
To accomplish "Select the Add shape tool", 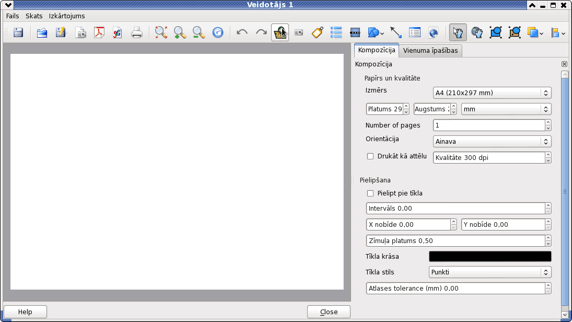I will click(x=373, y=33).
